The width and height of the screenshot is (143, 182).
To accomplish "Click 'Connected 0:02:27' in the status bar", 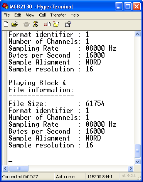I will [20, 177].
